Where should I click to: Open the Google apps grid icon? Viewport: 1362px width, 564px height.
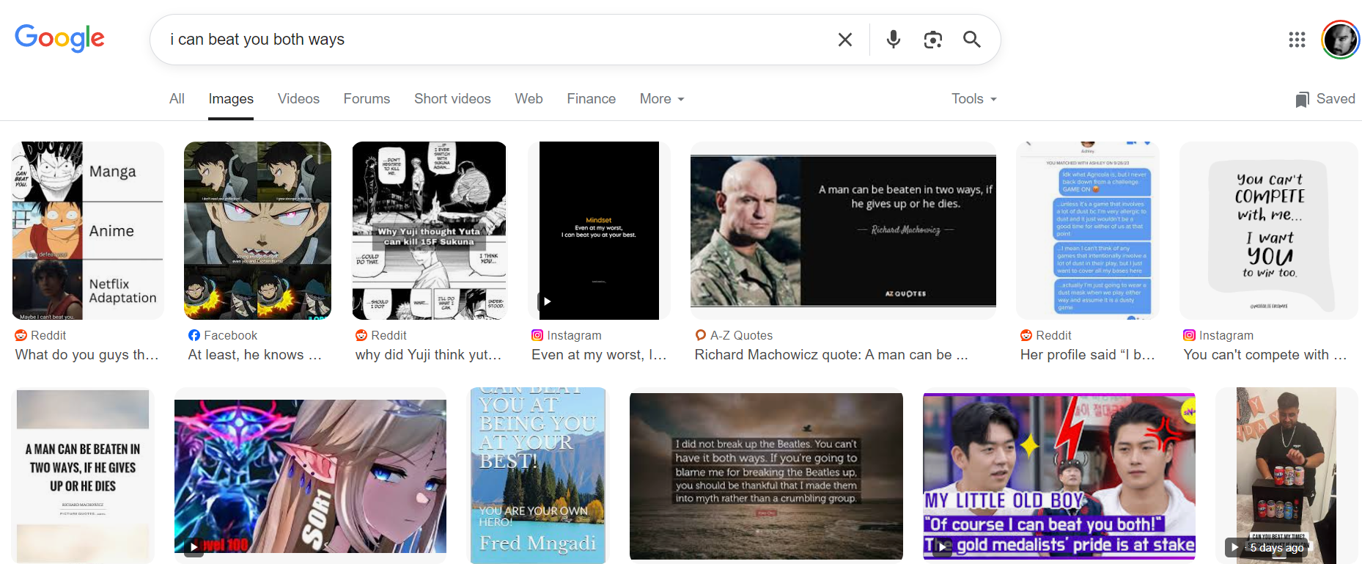click(x=1297, y=40)
